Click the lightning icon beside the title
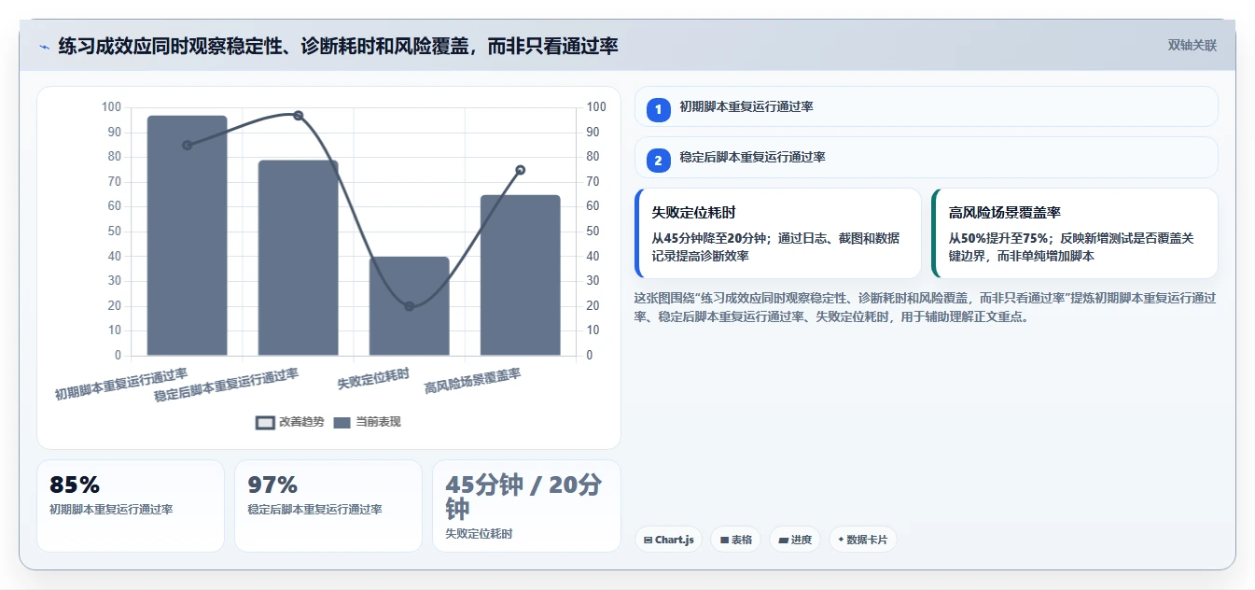The width and height of the screenshot is (1255, 590). pos(44,47)
